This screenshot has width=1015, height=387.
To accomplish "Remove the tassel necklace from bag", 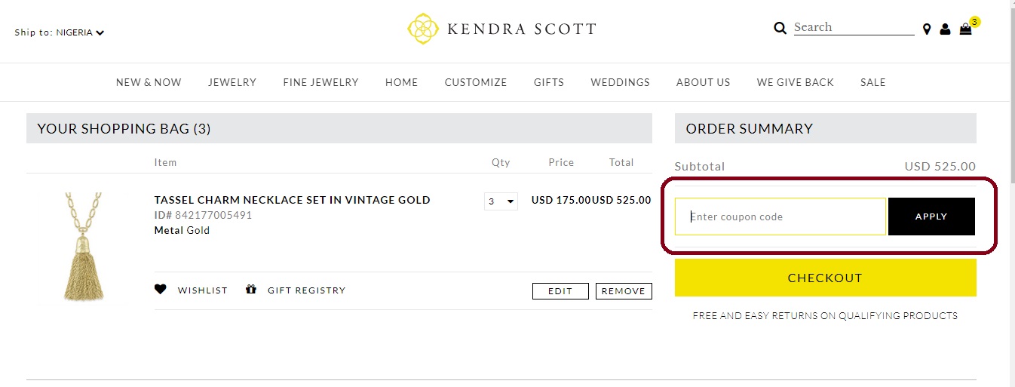I will pos(624,291).
